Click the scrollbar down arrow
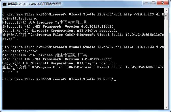 click(166, 107)
